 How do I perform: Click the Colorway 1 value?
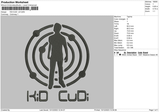(x=14, y=14)
